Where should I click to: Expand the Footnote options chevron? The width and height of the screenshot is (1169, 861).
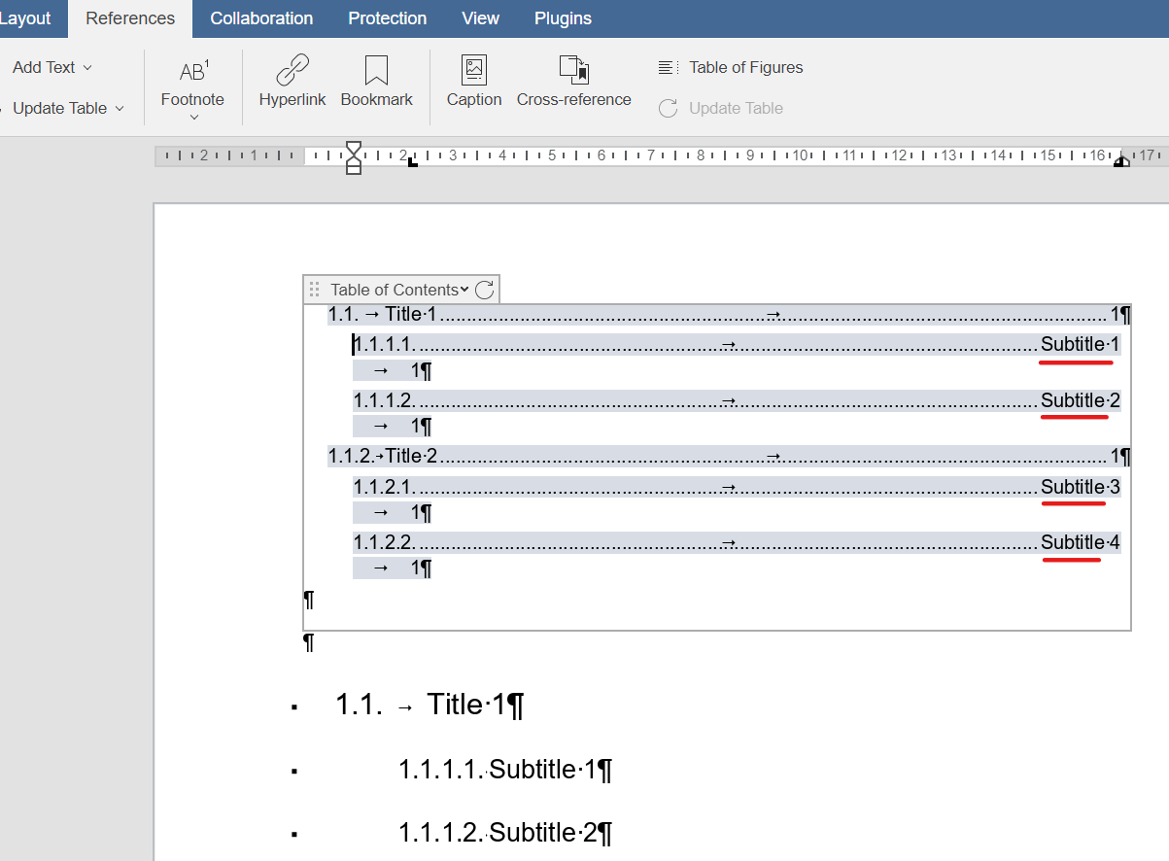click(x=192, y=116)
